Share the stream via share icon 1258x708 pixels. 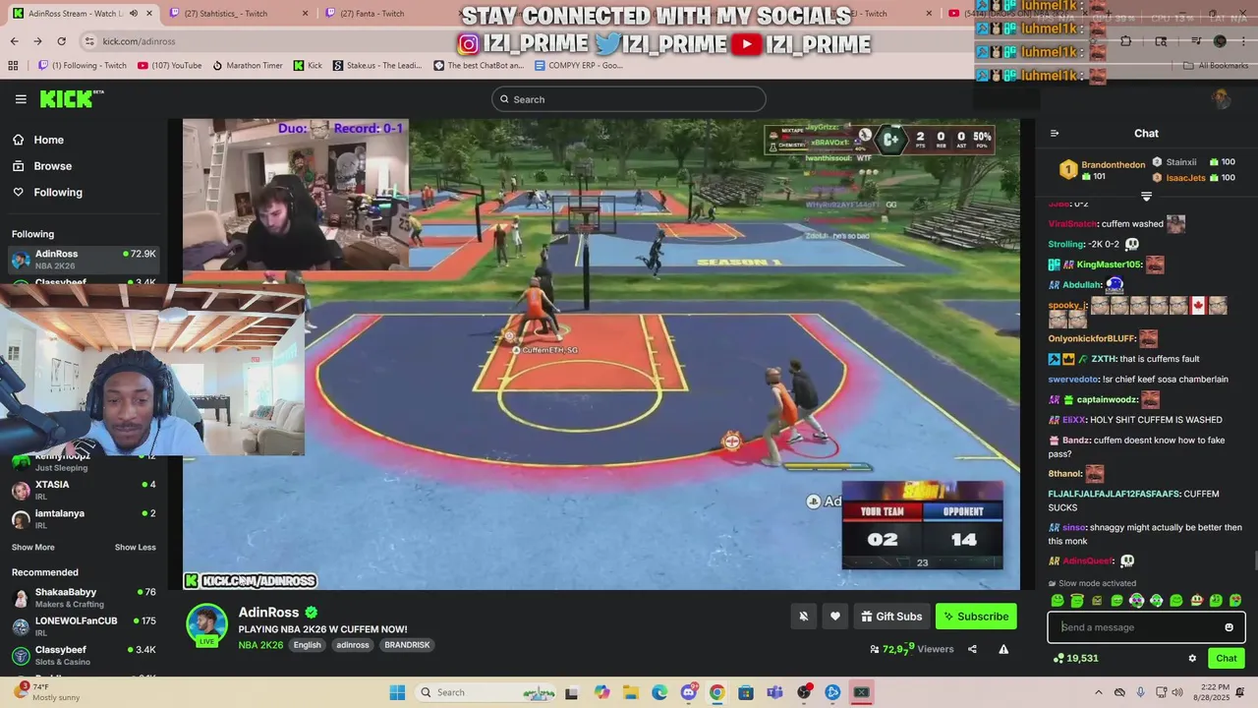point(972,649)
